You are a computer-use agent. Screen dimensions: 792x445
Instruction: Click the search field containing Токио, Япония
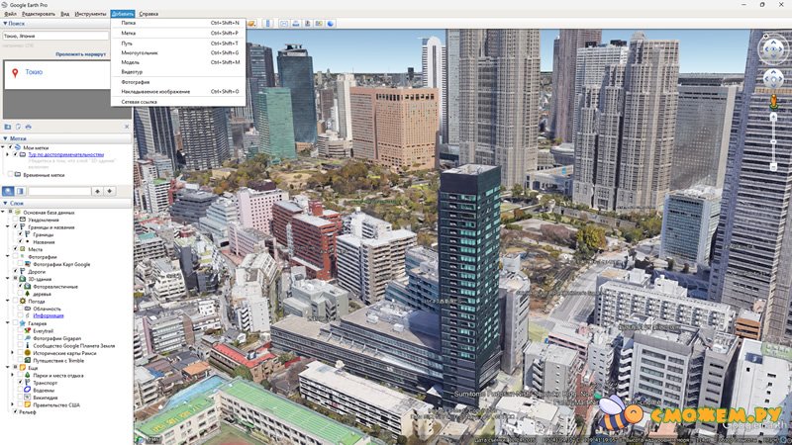click(54, 37)
